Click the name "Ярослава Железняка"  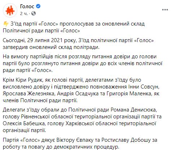(28, 94)
